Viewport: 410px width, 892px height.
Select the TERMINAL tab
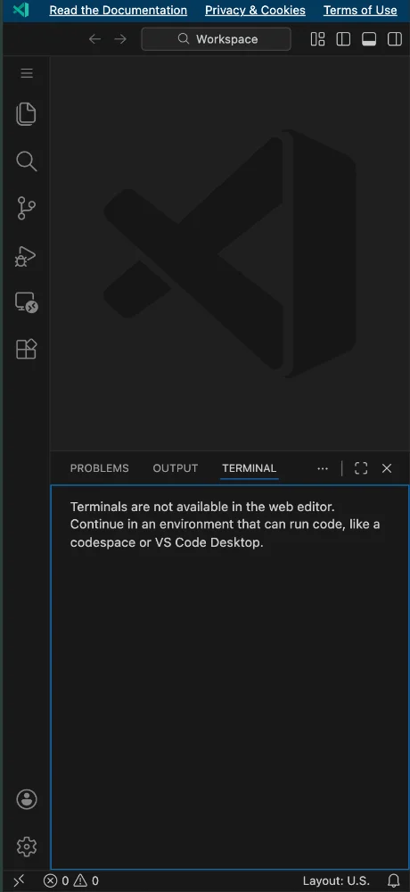[x=249, y=468]
